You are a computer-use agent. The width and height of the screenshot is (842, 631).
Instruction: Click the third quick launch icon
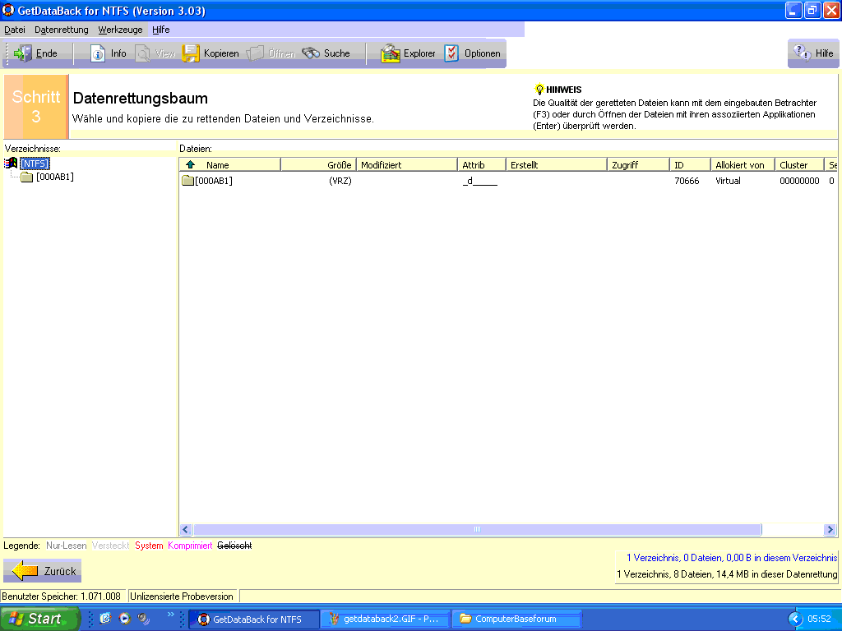[143, 619]
